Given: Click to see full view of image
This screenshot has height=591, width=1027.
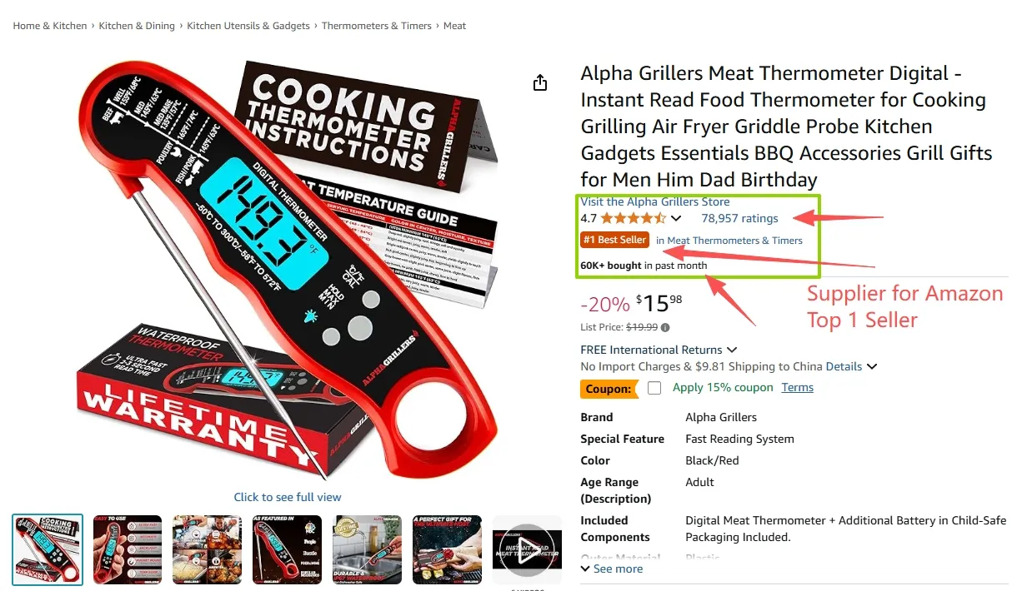Looking at the screenshot, I should click(x=287, y=497).
